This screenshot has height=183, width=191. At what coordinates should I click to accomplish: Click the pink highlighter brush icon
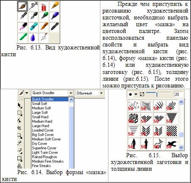(23, 27)
